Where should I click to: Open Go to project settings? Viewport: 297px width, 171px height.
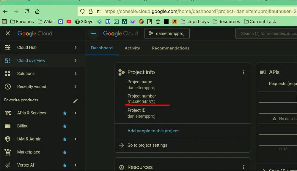[x=147, y=145]
